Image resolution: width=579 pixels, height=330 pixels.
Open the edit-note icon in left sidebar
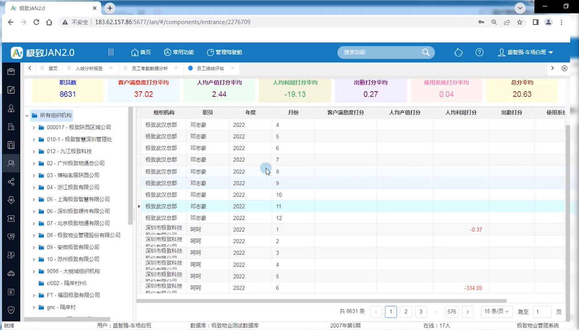pos(11,90)
